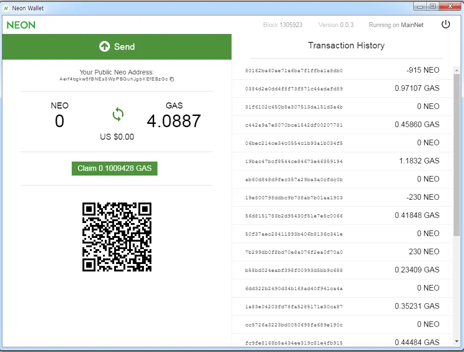Open transaction 0384d2e0dd4f8f73f871c44adafd89
Image resolution: width=464 pixels, height=352 pixels.
pos(294,89)
